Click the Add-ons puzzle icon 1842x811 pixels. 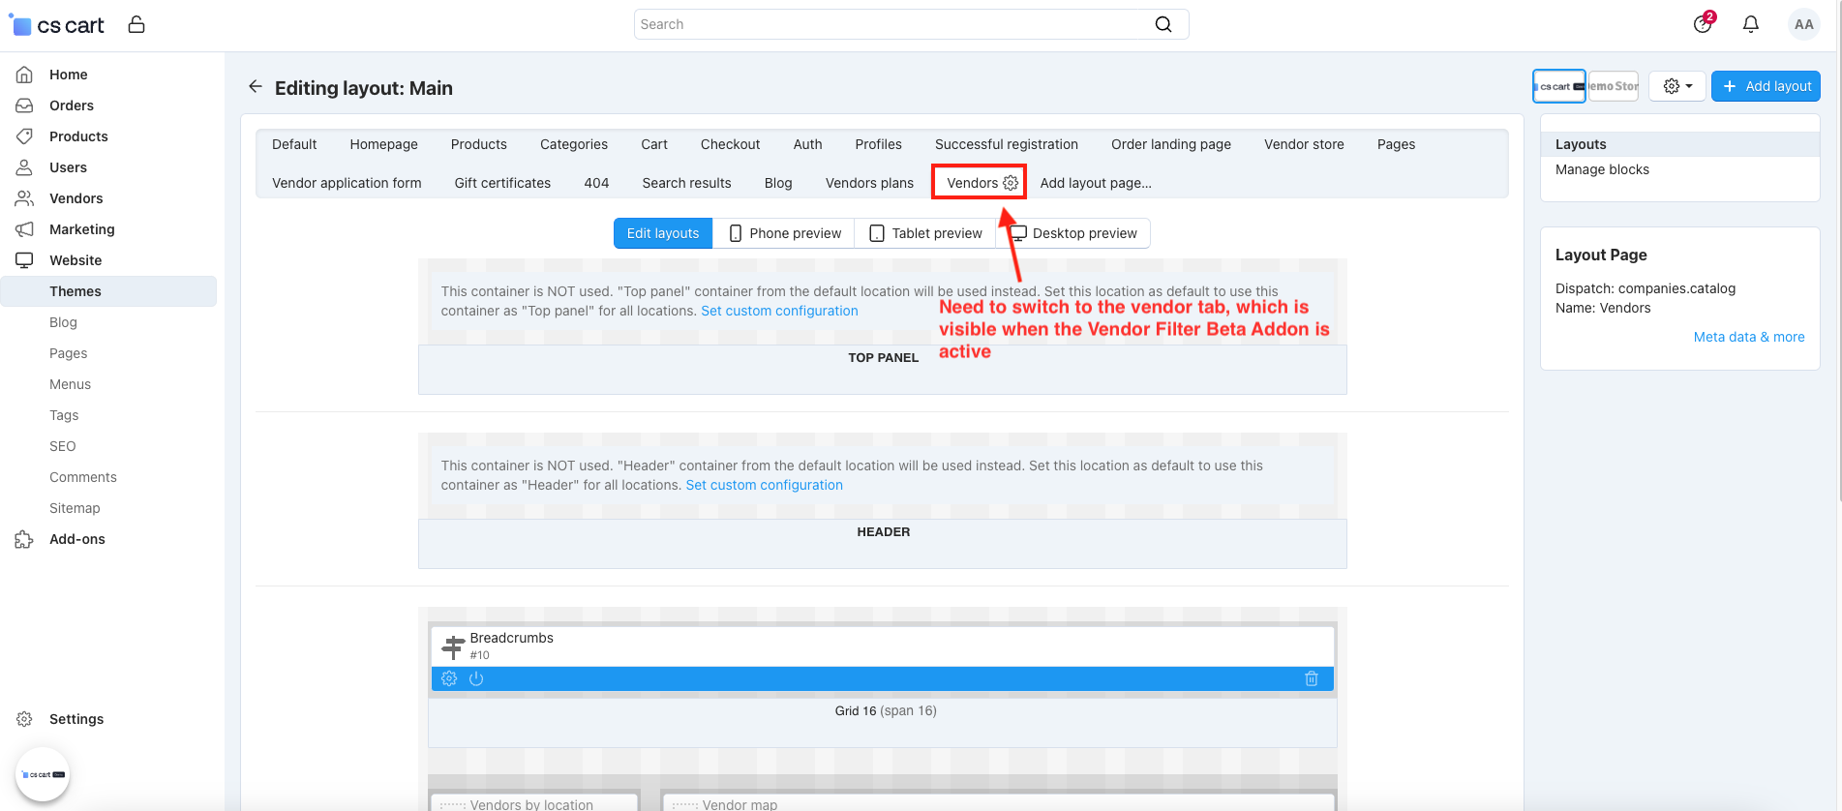pyautogui.click(x=25, y=539)
